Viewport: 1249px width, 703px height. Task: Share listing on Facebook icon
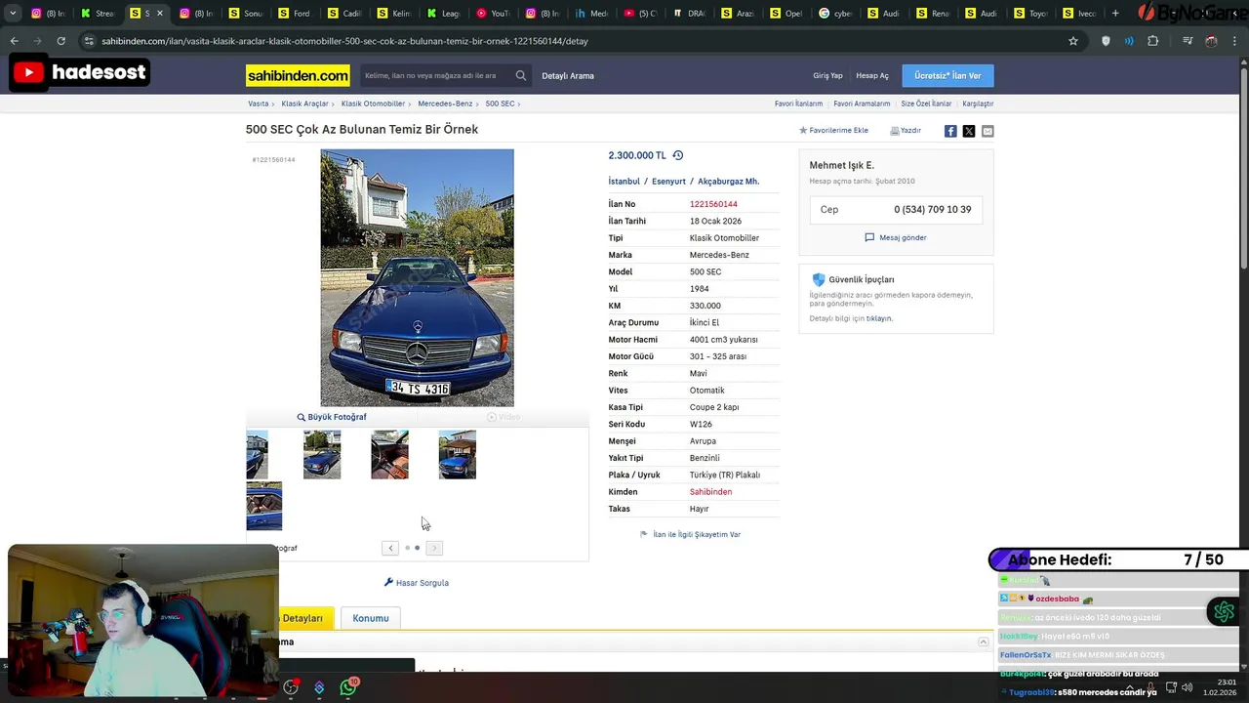[x=950, y=131]
